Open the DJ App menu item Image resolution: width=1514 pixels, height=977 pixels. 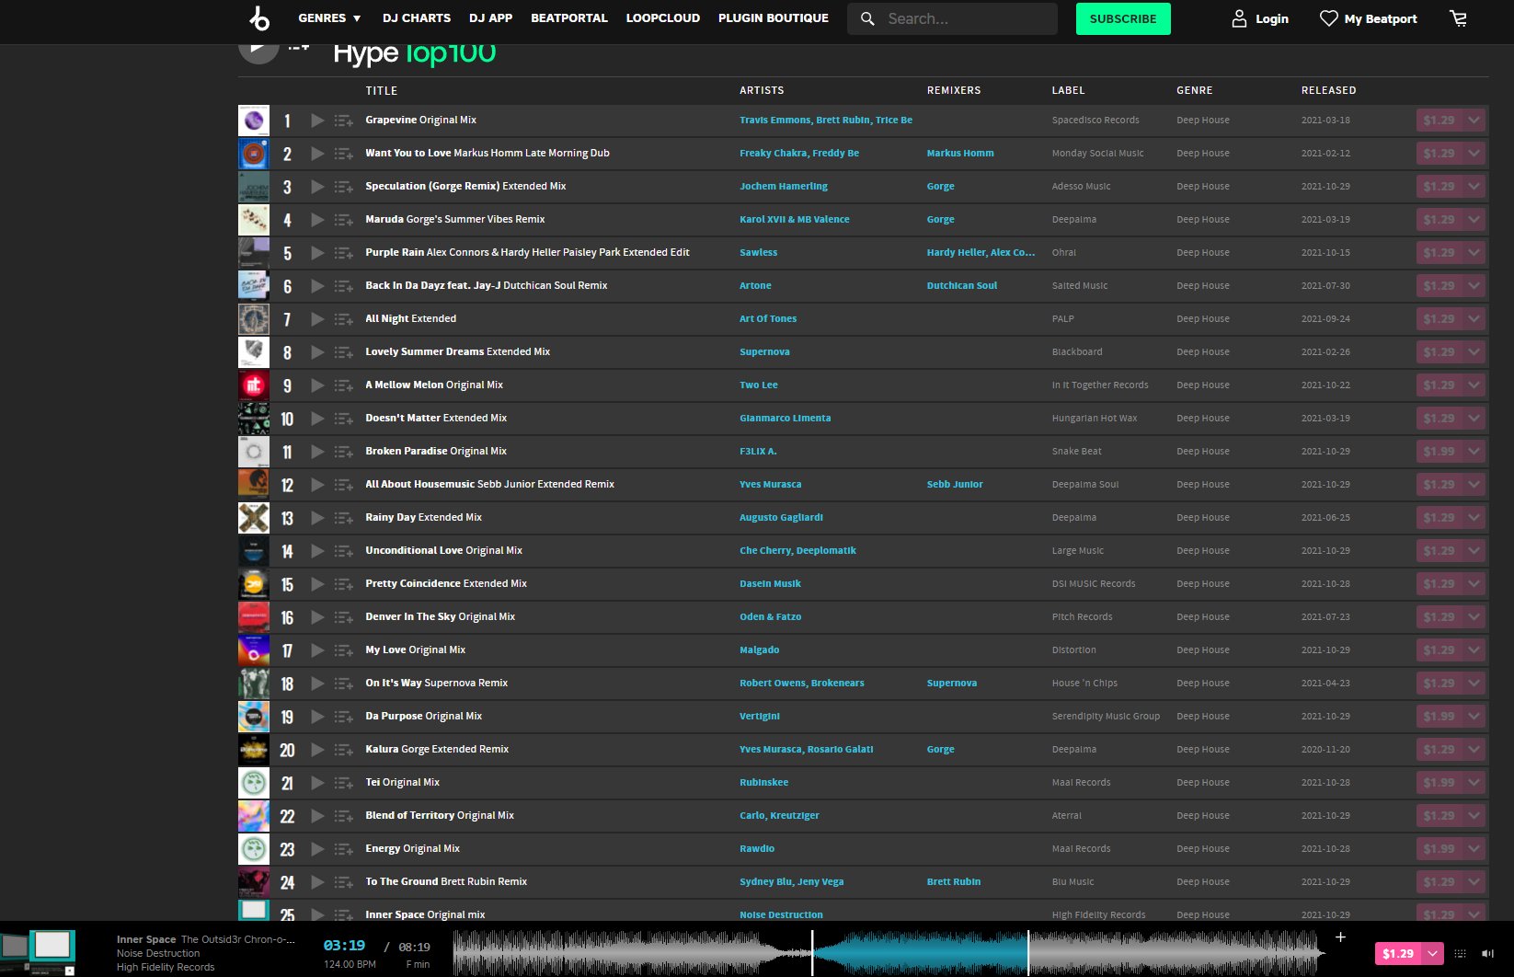point(490,18)
